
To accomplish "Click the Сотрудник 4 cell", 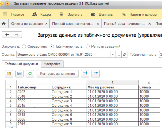I will point(69,105).
